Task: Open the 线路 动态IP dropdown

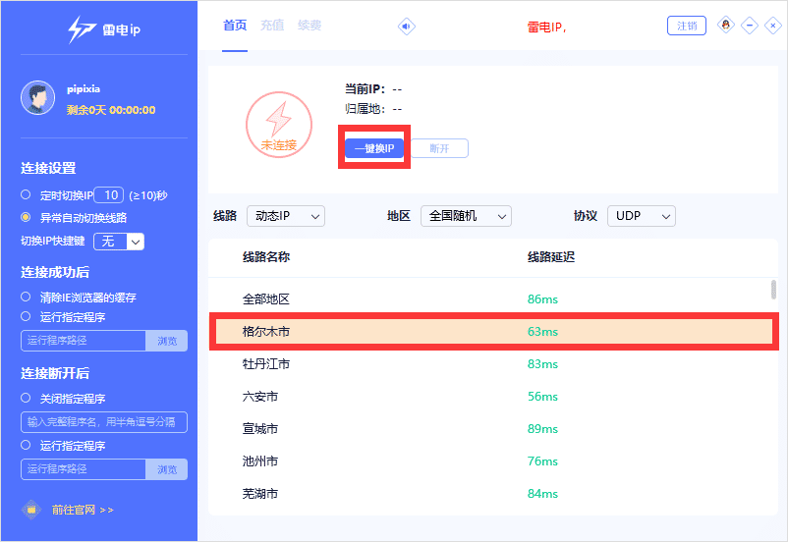Action: 286,216
